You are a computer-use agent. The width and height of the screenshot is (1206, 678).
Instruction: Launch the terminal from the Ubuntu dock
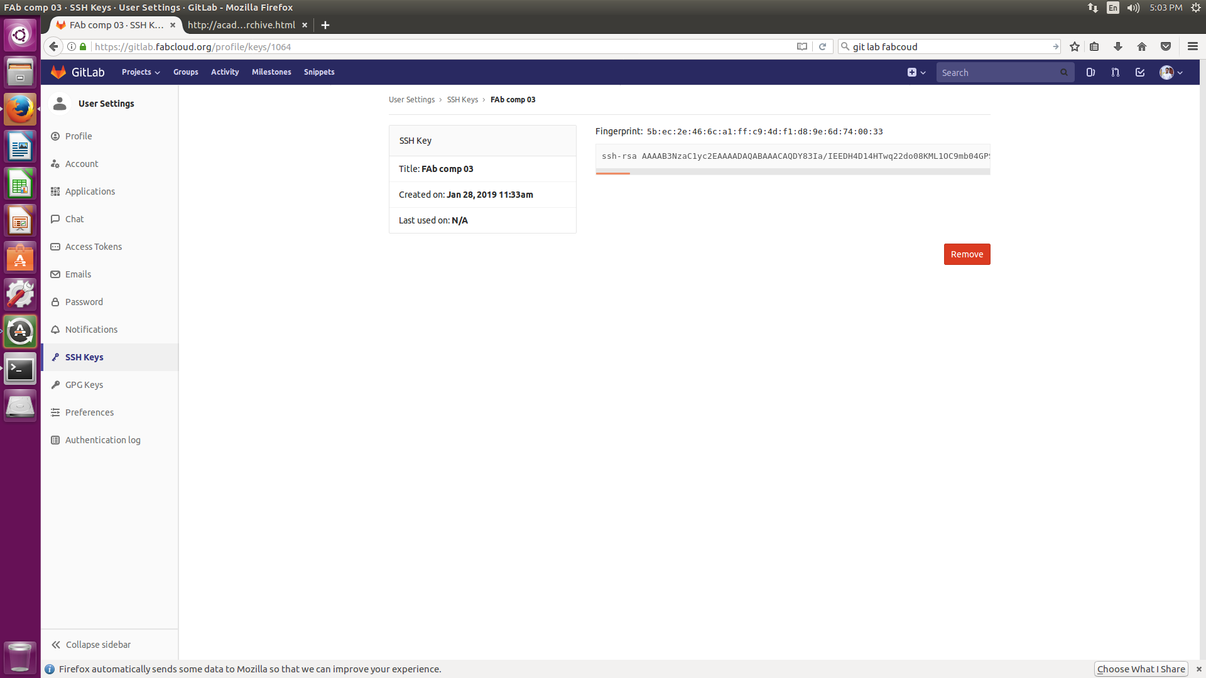click(20, 369)
